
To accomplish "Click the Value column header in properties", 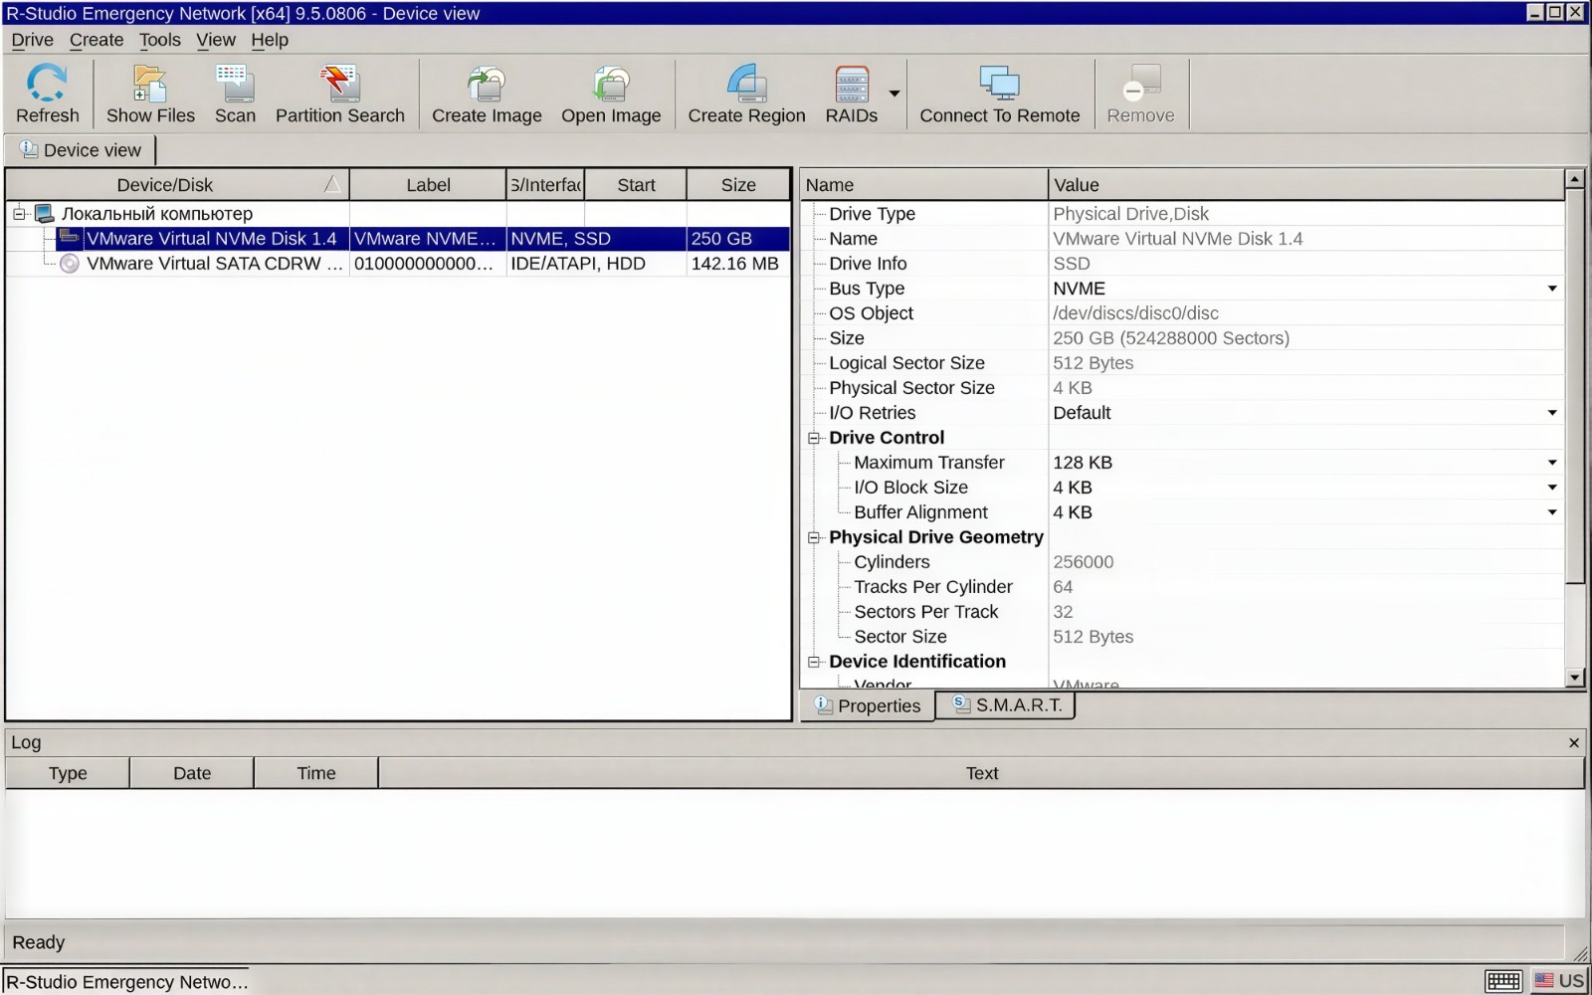I will (x=1305, y=185).
